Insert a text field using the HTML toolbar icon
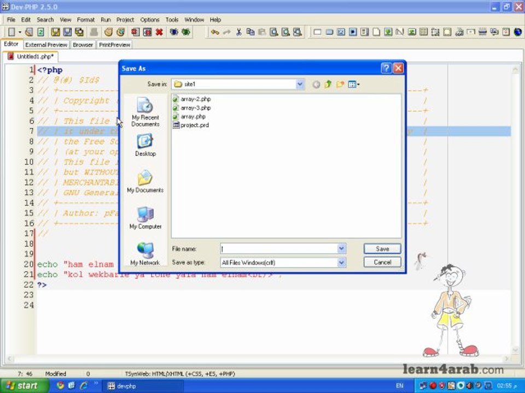The image size is (525, 393). [x=317, y=32]
